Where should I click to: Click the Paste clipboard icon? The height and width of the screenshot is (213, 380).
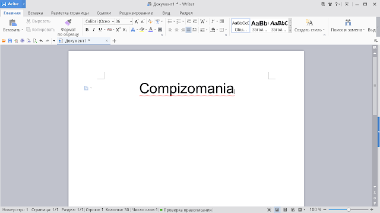tap(12, 22)
